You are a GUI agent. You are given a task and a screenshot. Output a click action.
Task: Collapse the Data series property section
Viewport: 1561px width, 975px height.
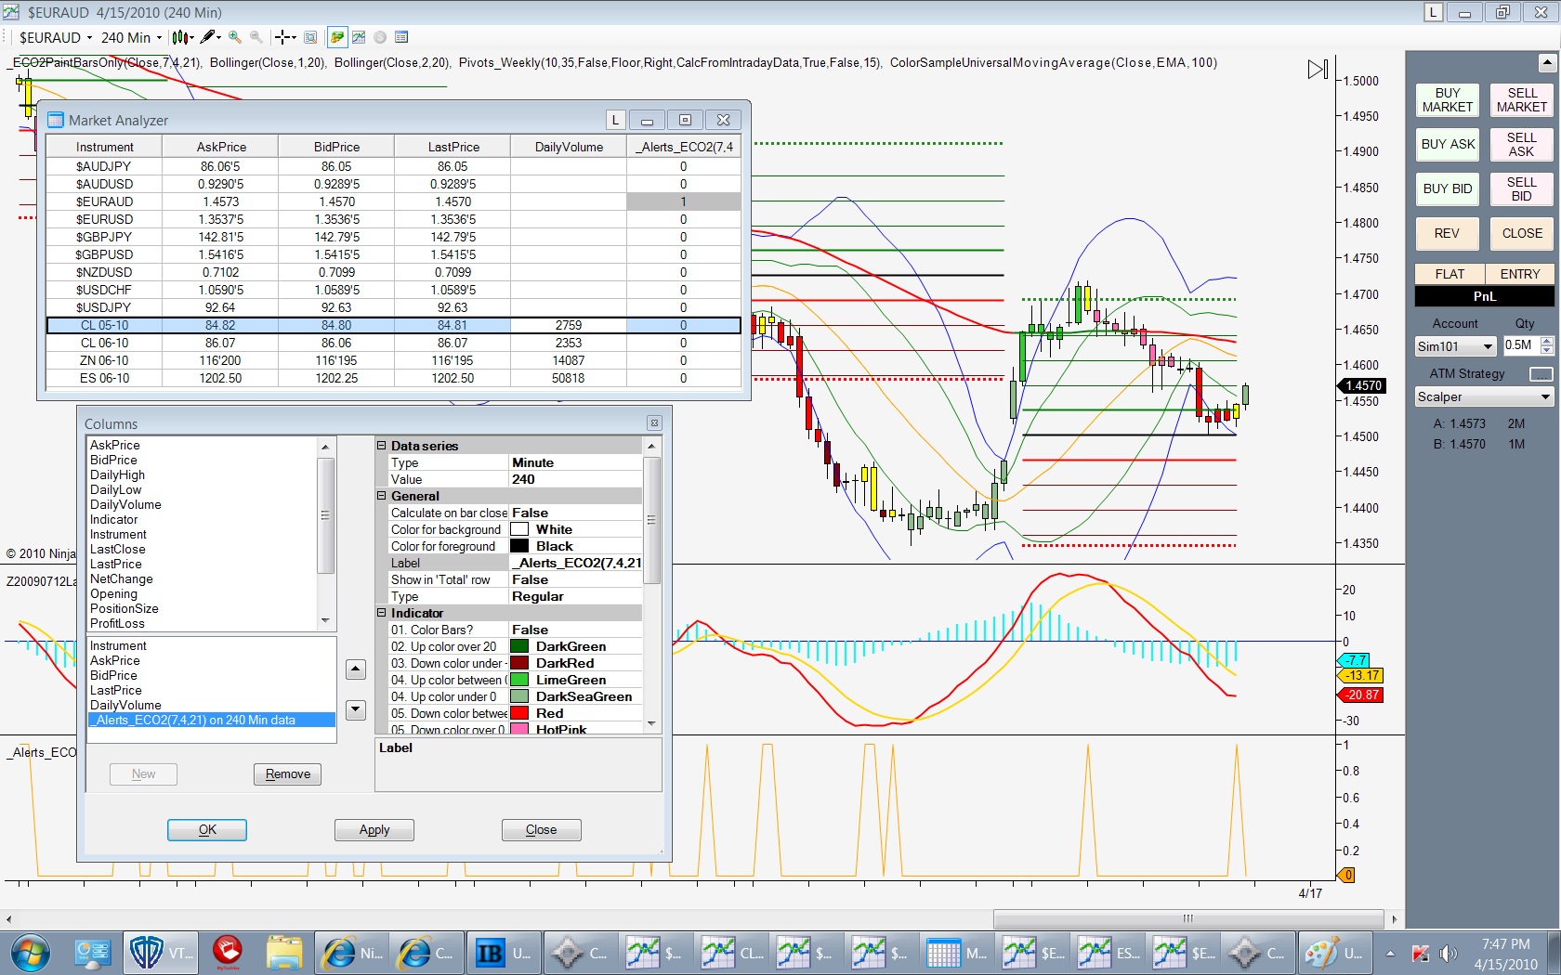point(381,446)
